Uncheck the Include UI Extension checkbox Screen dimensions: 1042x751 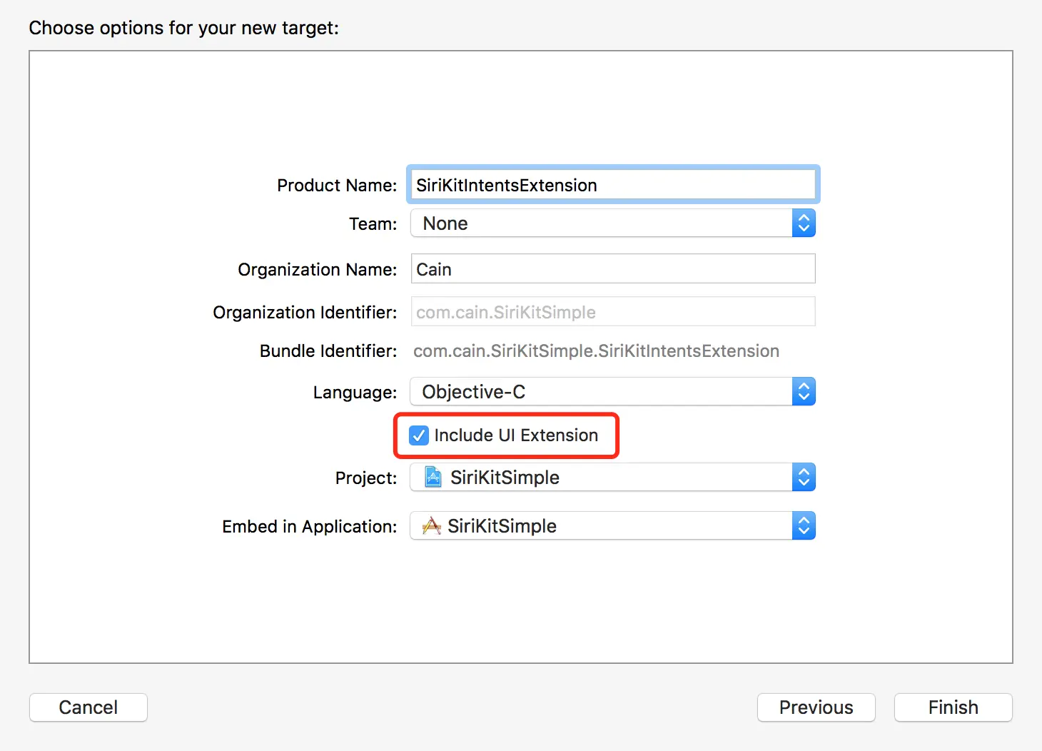click(x=419, y=435)
